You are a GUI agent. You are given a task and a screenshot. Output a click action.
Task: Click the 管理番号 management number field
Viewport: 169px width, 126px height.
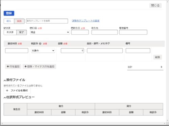[x=133, y=32]
